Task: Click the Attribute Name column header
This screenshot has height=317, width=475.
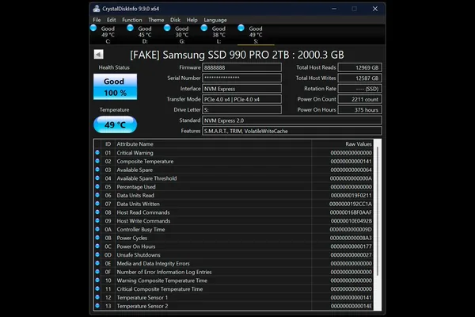Action: pyautogui.click(x=213, y=144)
